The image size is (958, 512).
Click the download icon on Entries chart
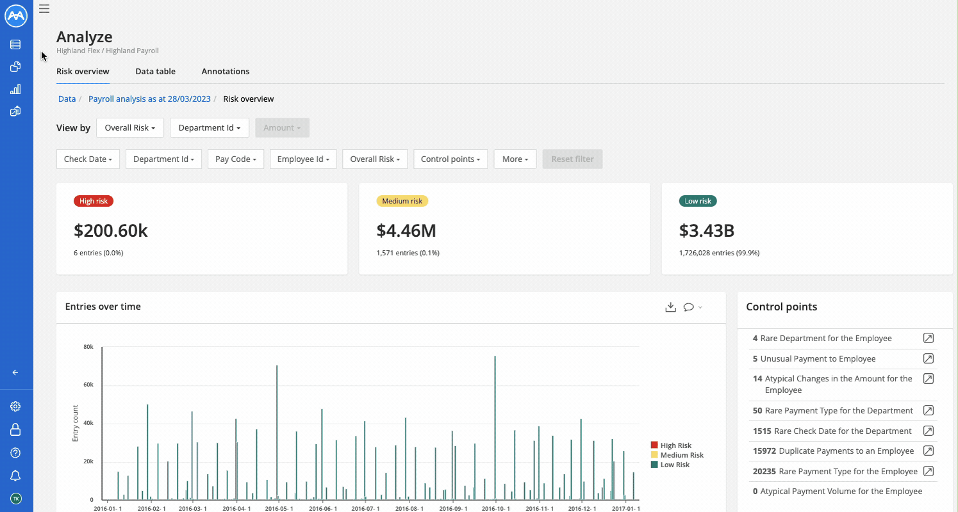click(670, 307)
